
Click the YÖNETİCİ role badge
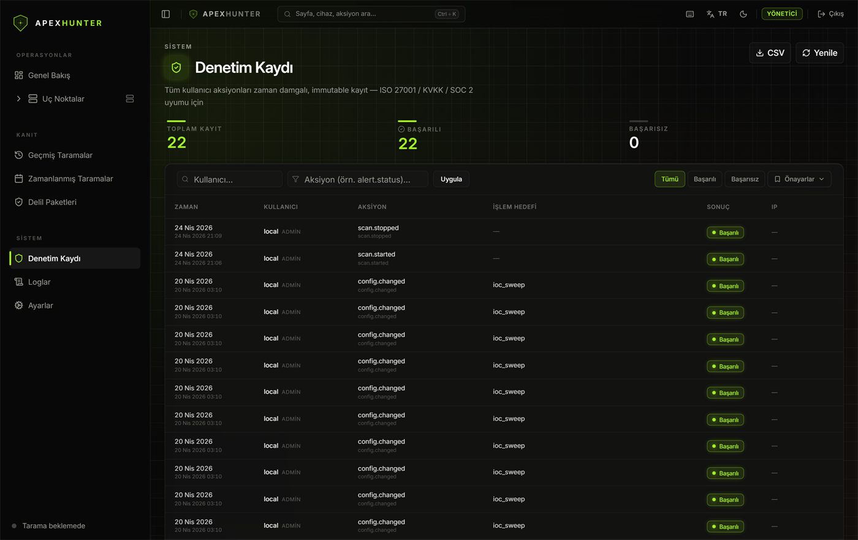point(782,13)
